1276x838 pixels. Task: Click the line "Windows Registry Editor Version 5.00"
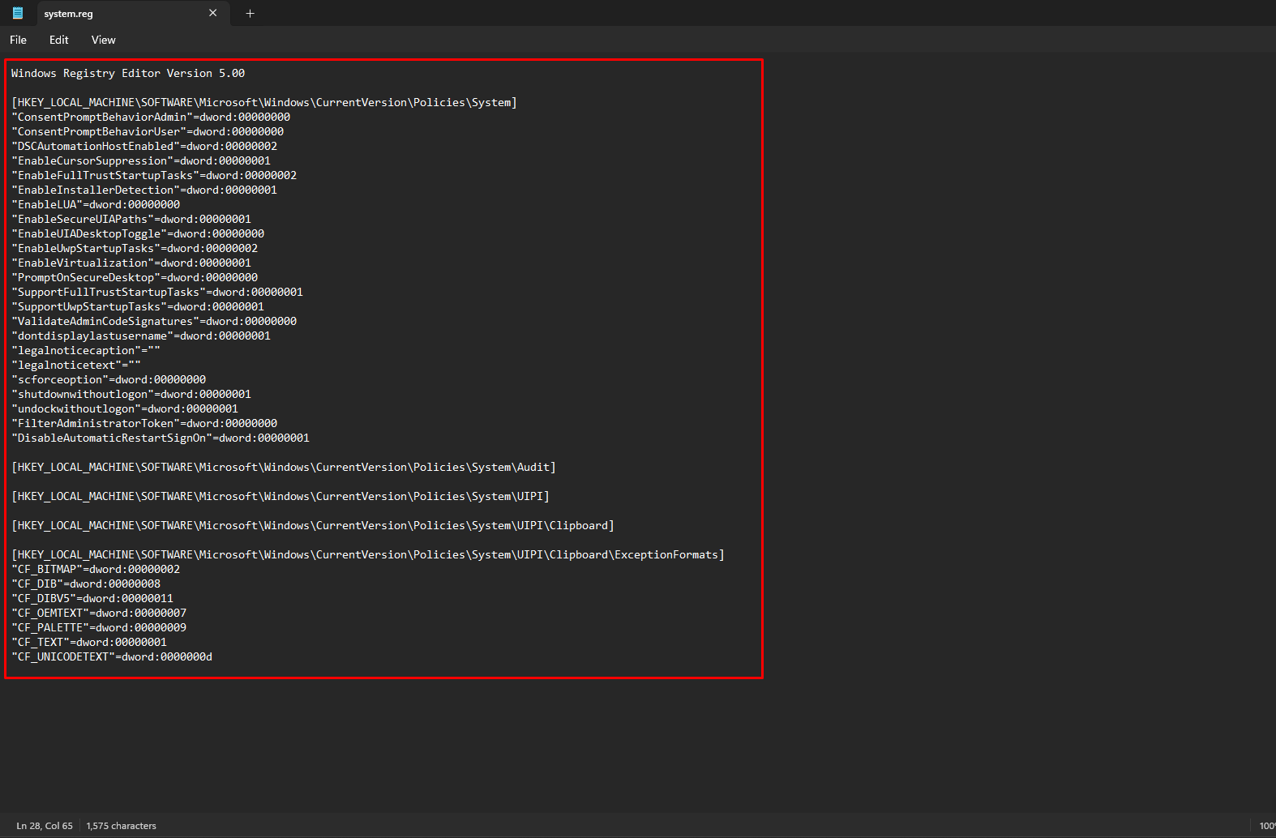[x=128, y=73]
